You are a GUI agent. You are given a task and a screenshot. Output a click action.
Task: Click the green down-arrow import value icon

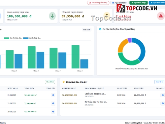52,16
